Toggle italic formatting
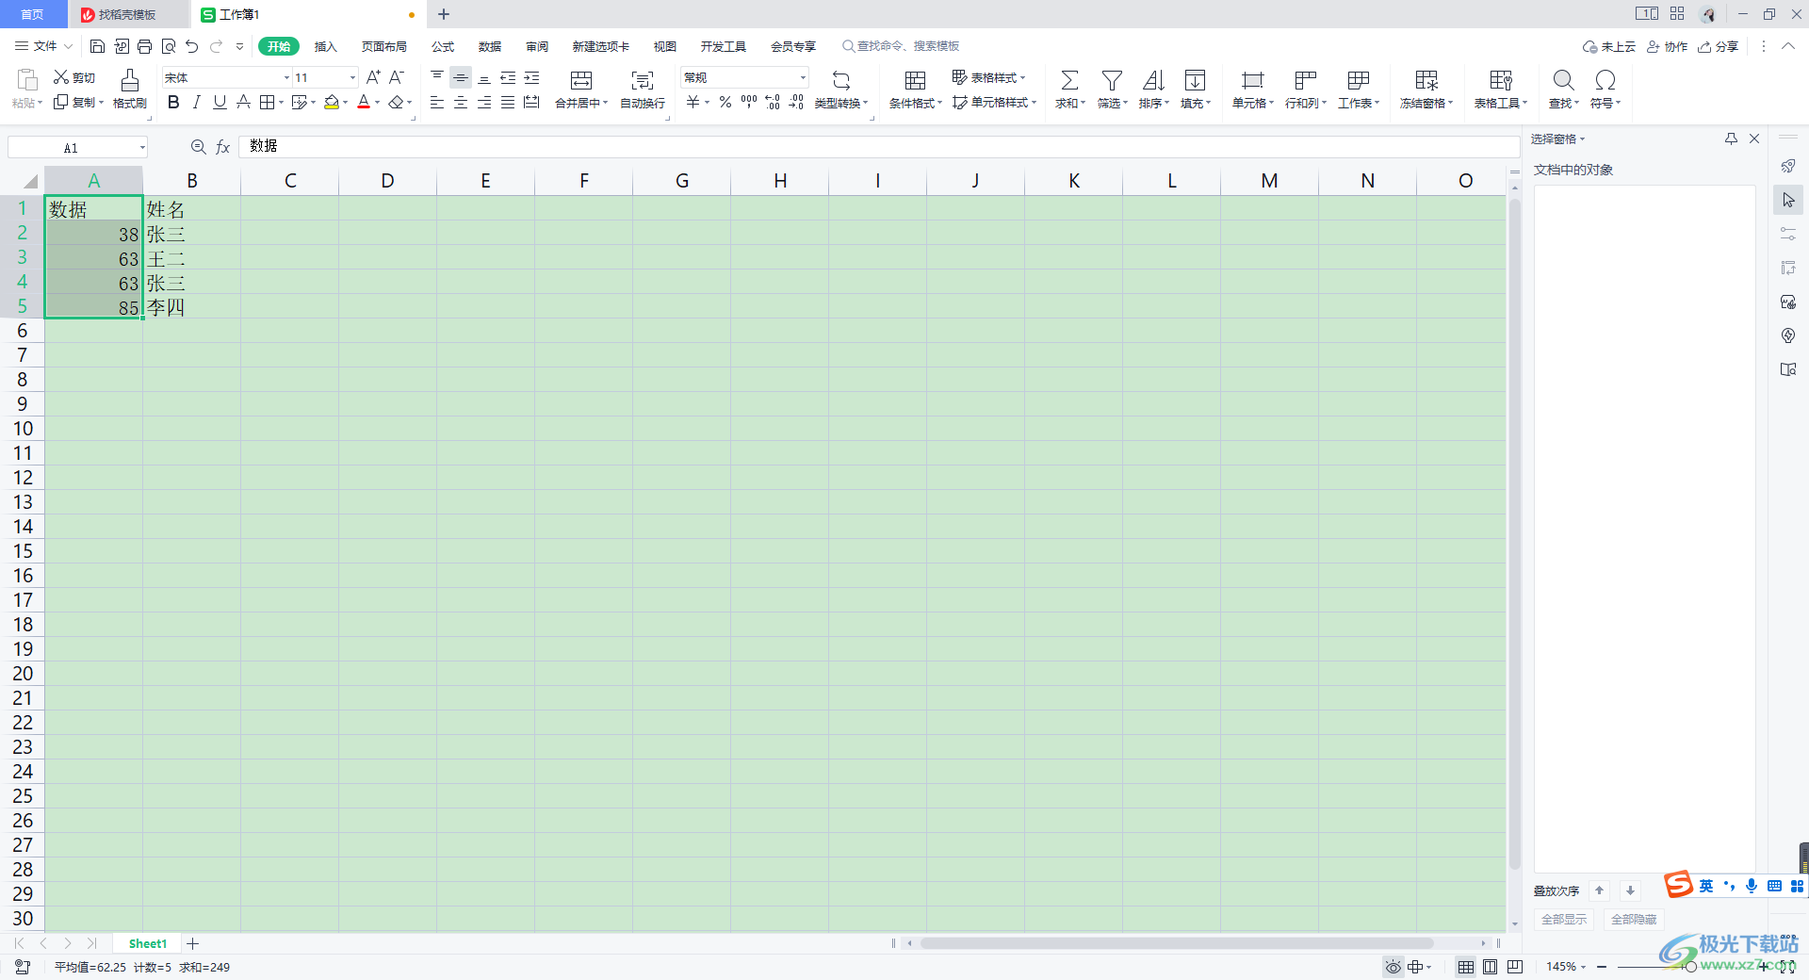This screenshot has height=980, width=1809. pyautogui.click(x=196, y=102)
